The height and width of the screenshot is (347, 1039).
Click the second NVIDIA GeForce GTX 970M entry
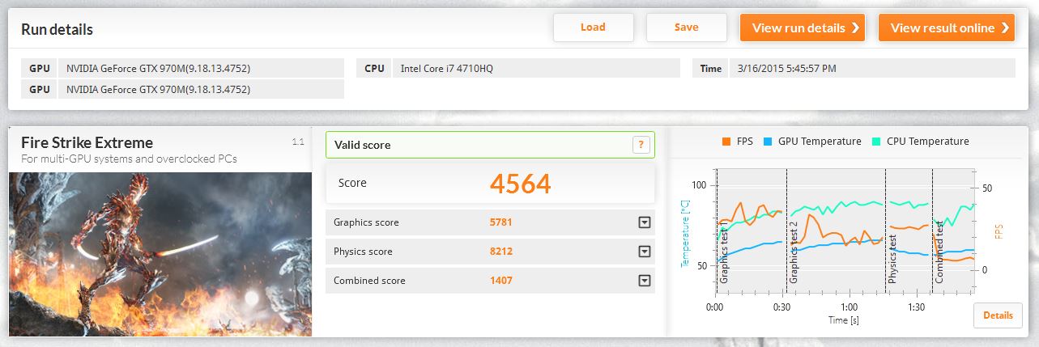158,89
